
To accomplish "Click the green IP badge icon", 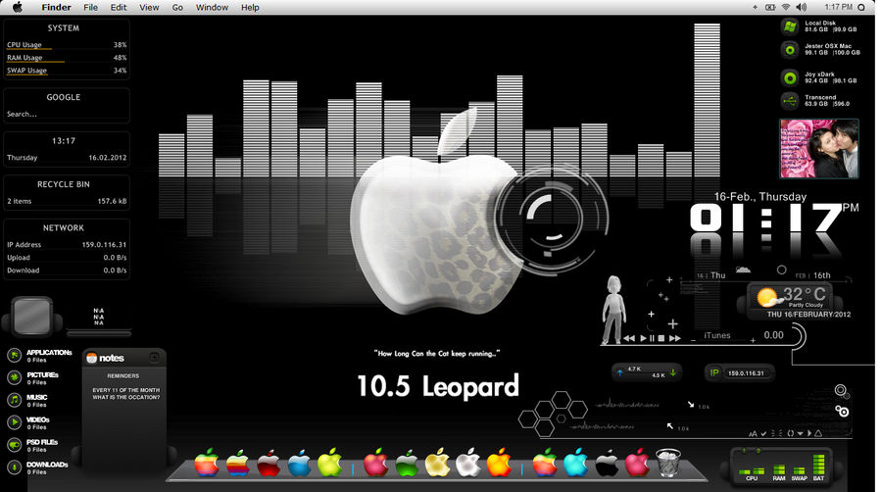I will coord(714,372).
